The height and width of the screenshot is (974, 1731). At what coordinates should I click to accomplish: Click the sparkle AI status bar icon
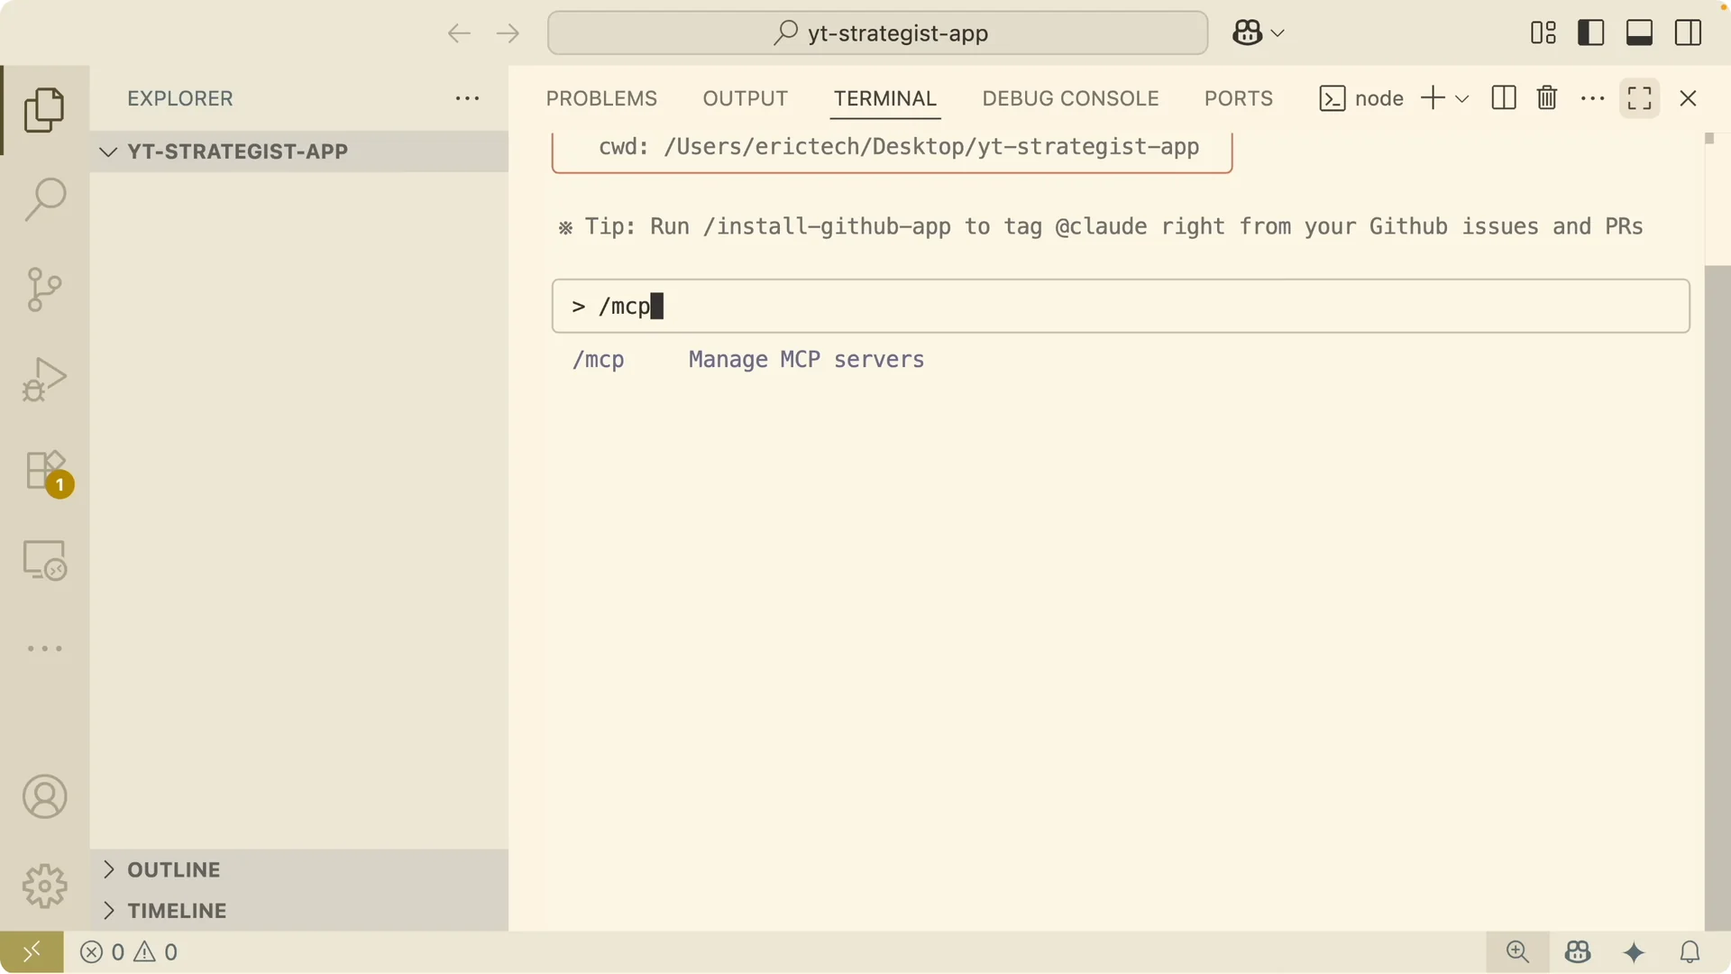(1635, 952)
